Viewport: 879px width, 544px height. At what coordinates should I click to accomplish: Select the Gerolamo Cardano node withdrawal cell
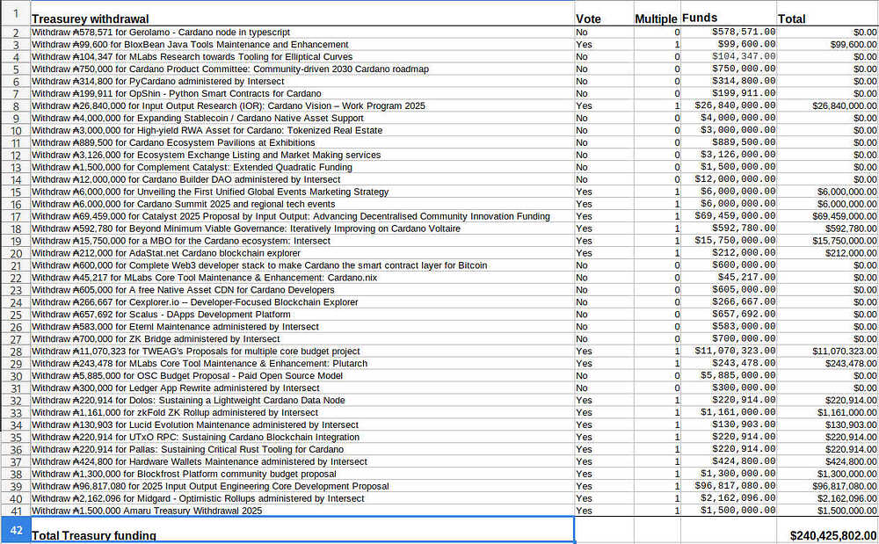(x=302, y=32)
